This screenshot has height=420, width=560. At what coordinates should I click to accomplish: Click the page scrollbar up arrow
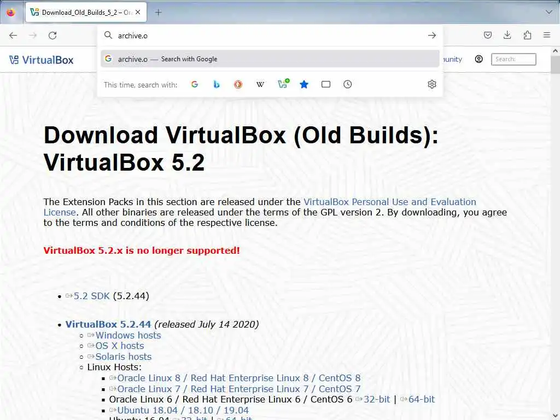[x=556, y=51]
